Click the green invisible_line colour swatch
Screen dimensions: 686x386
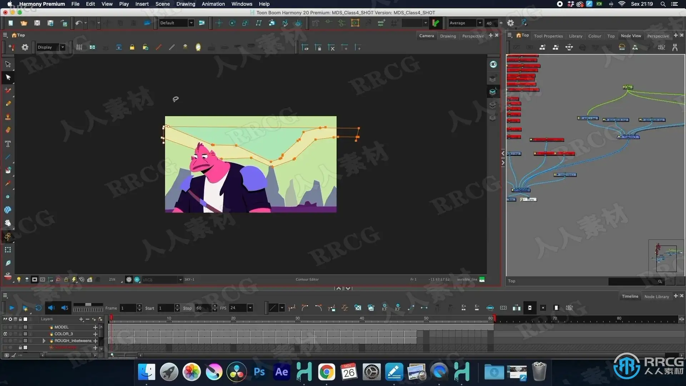482,279
